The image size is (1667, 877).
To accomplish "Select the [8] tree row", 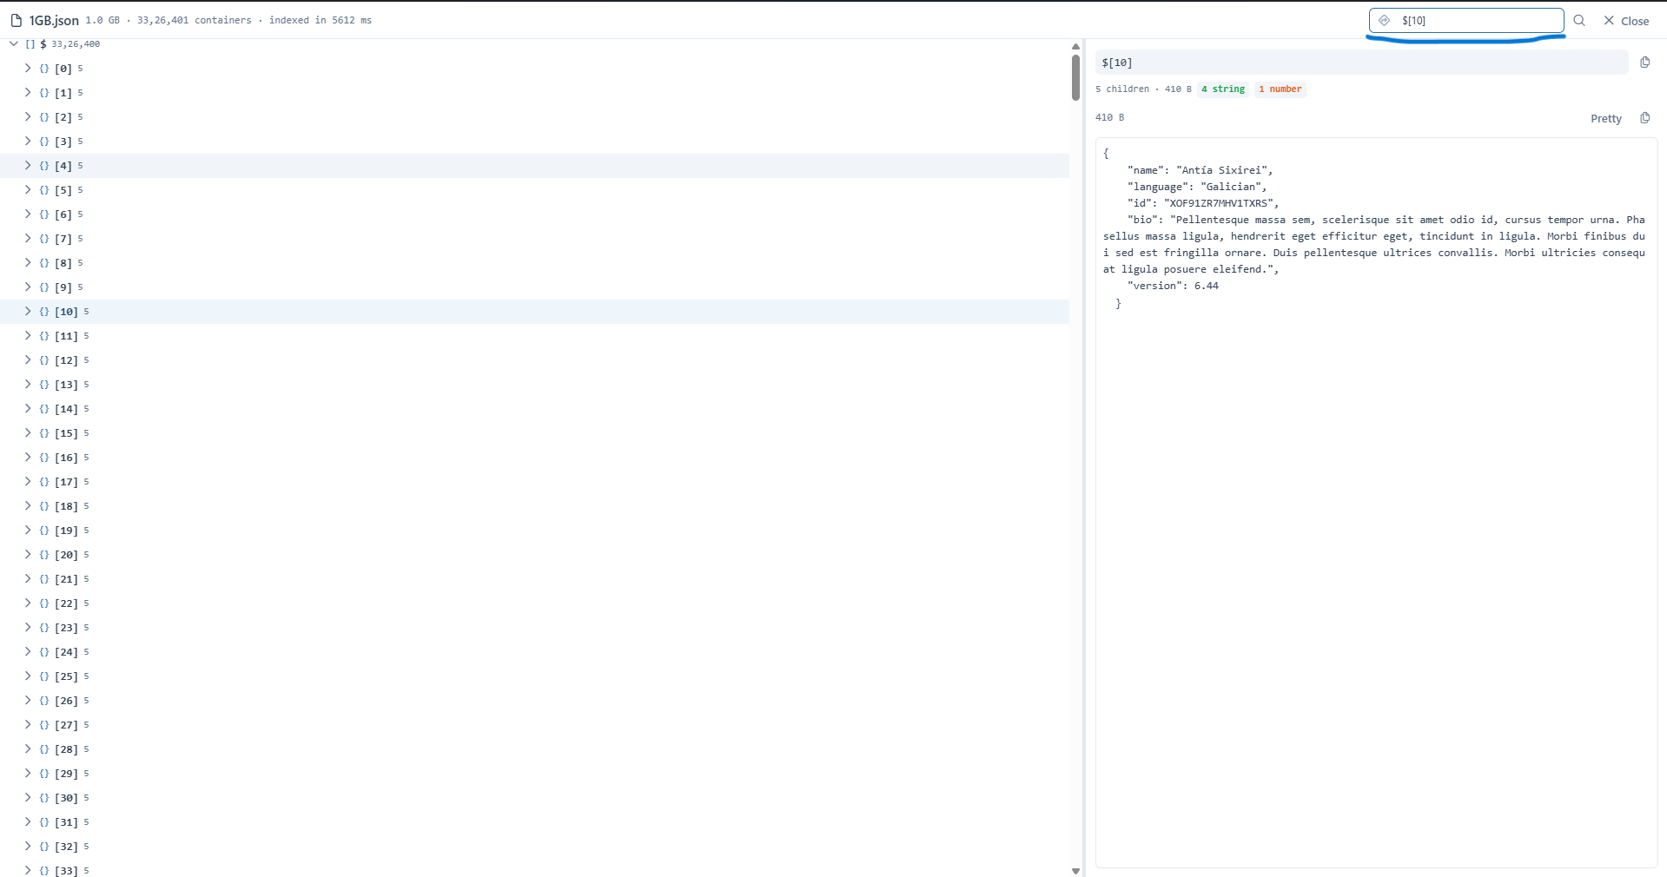I will [534, 263].
